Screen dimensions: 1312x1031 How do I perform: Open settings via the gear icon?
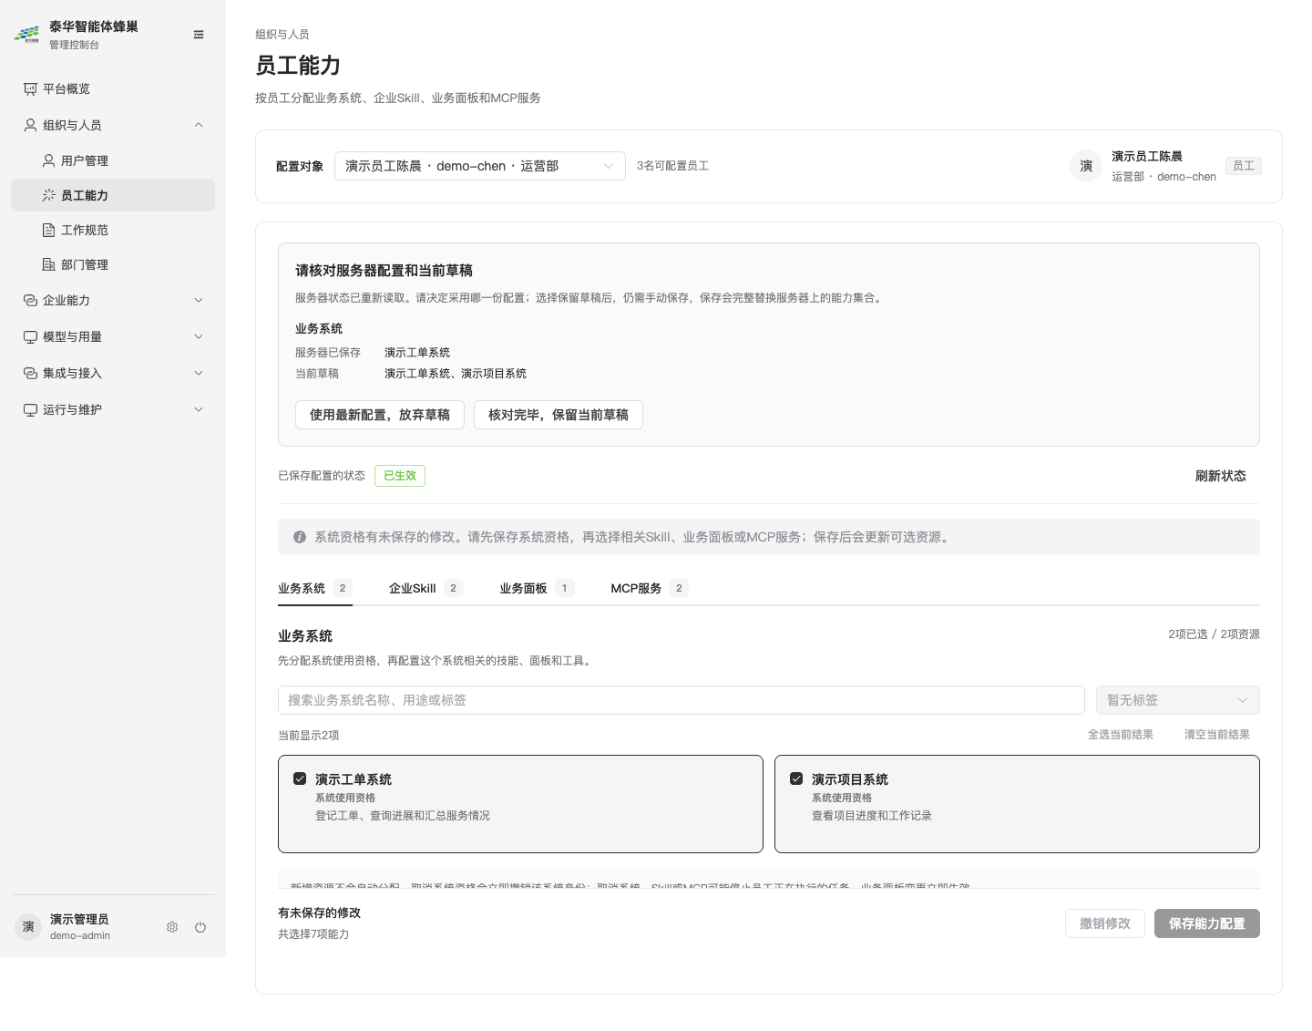[x=172, y=927]
